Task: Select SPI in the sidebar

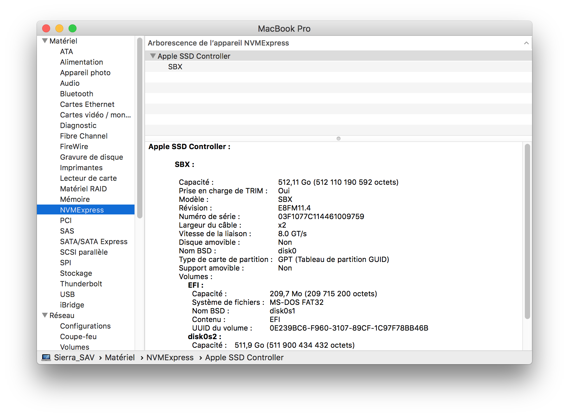Action: tap(65, 263)
